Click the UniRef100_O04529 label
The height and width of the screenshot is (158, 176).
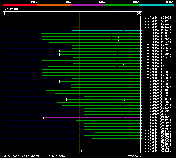[158, 48]
